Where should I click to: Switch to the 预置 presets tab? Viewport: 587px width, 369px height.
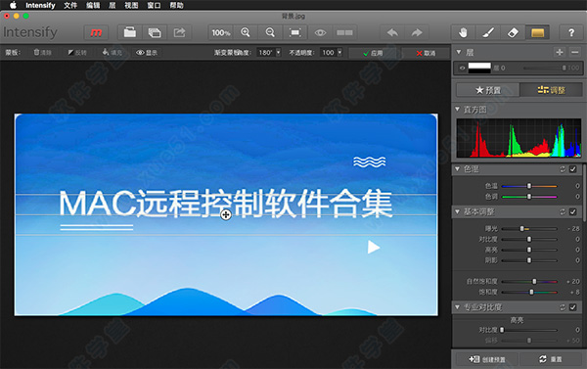488,90
